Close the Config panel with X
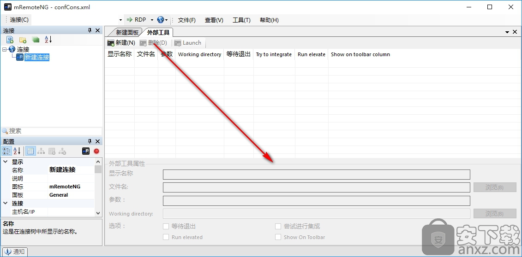This screenshot has height=257, width=522. (x=97, y=141)
